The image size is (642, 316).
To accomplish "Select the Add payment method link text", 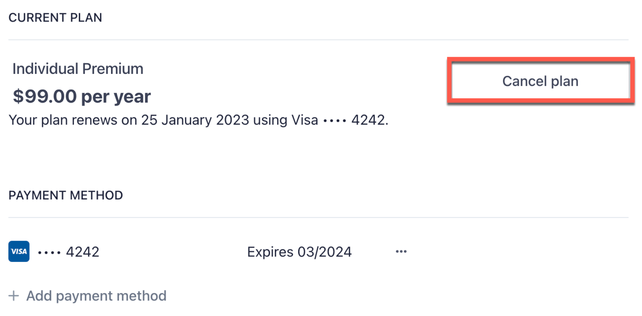I will pyautogui.click(x=96, y=296).
